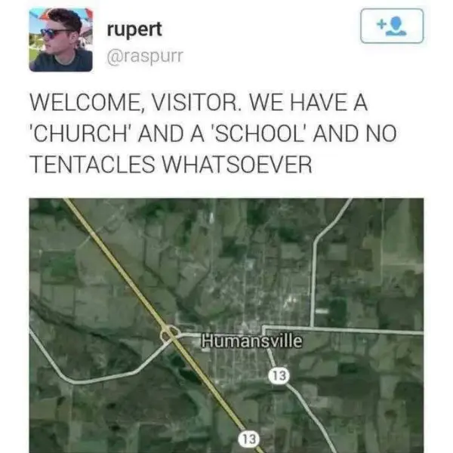Click the Humansville label on the map
The height and width of the screenshot is (453, 453).
252,341
